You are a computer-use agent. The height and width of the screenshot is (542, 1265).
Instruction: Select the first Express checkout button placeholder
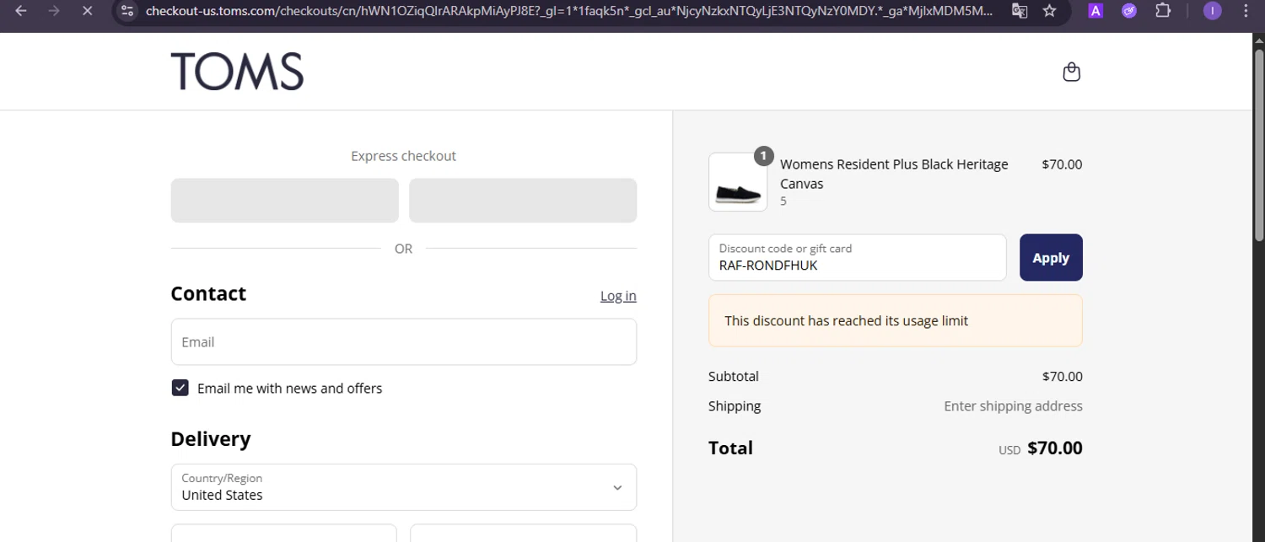point(284,201)
